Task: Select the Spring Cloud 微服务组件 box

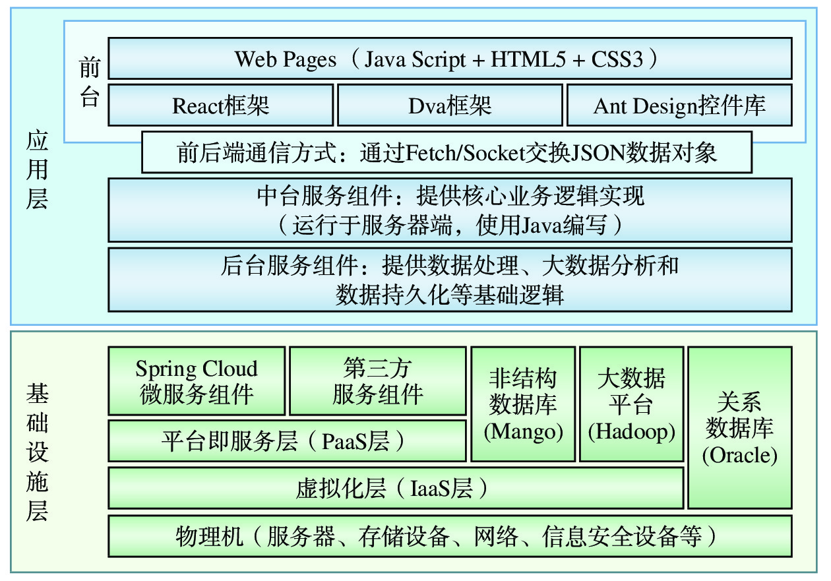Action: (x=196, y=381)
